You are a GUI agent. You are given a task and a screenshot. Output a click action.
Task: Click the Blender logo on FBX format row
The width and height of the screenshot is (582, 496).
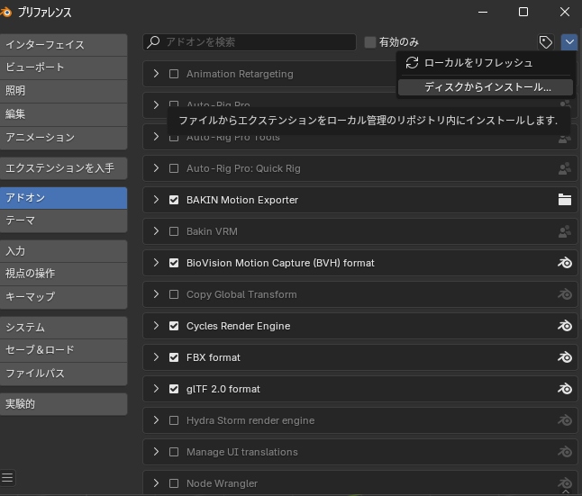click(x=565, y=357)
